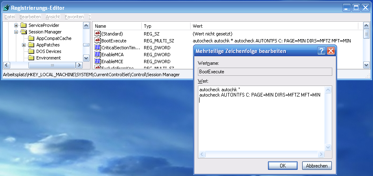Click the Environment folder icon
Image resolution: width=373 pixels, height=176 pixels.
tap(31, 58)
